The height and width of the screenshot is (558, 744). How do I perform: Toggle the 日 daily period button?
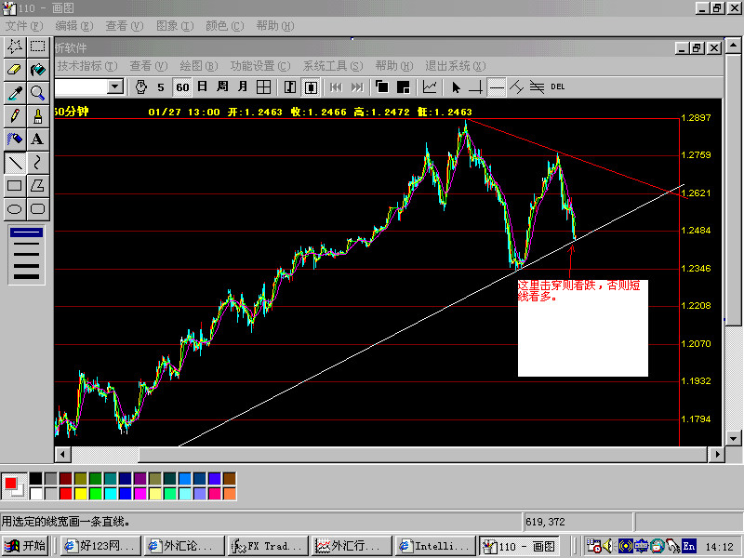pyautogui.click(x=202, y=87)
